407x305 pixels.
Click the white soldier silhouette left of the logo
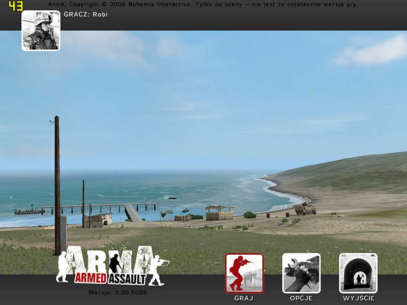63,266
